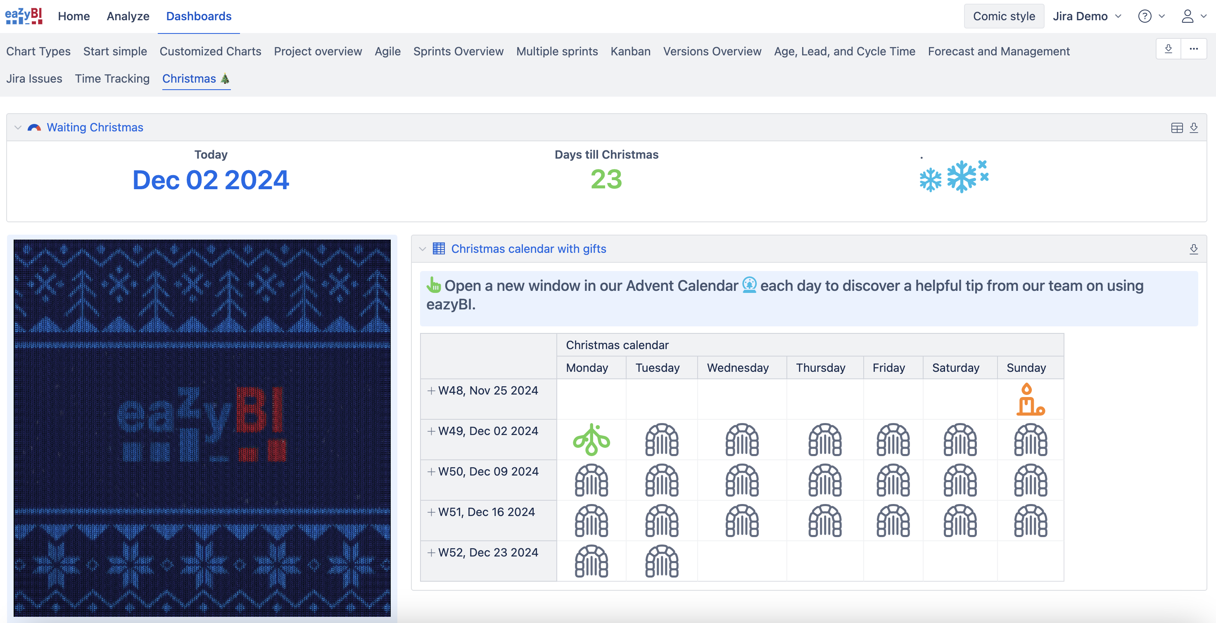Open Sunday window in W51 row
The height and width of the screenshot is (623, 1216).
tap(1031, 521)
